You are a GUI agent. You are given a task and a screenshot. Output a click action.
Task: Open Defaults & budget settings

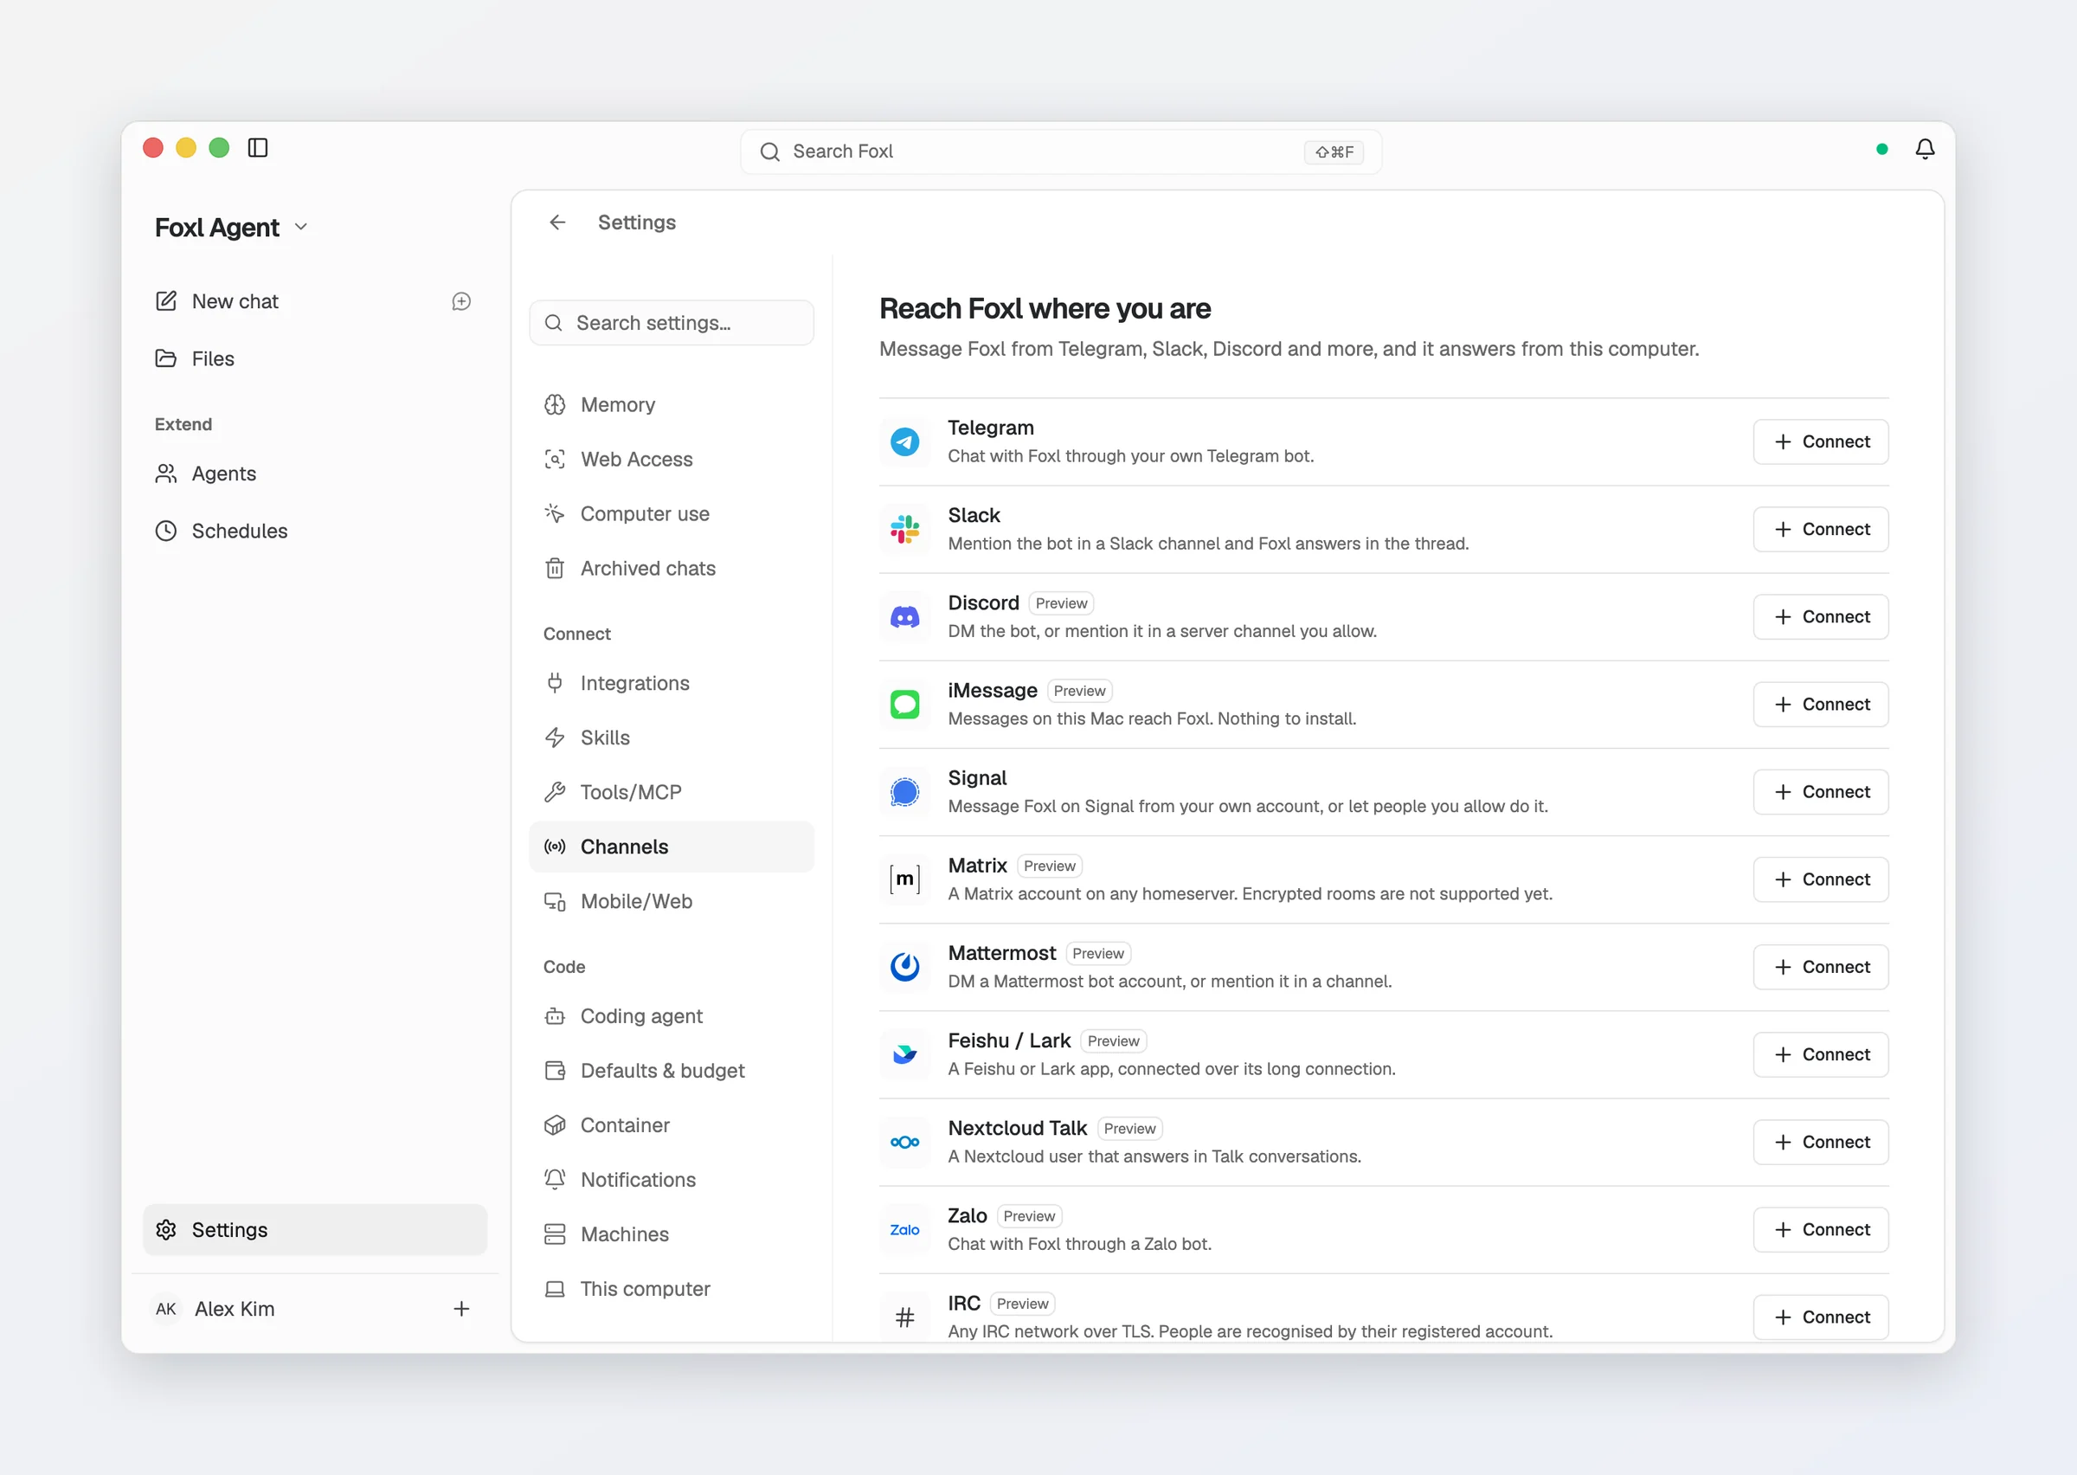click(x=672, y=1071)
